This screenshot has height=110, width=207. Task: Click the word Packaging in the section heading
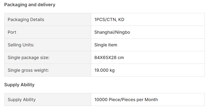(15, 5)
